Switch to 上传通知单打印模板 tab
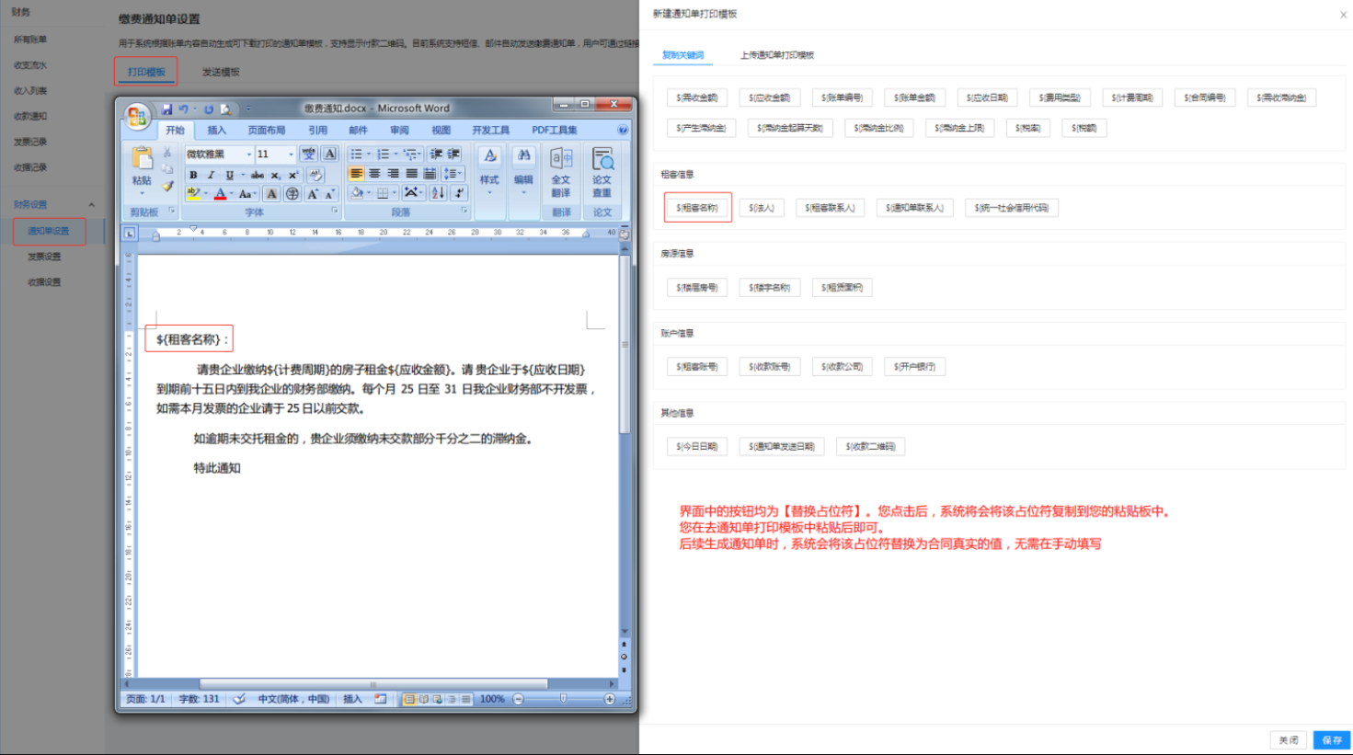Image resolution: width=1353 pixels, height=755 pixels. coord(776,55)
